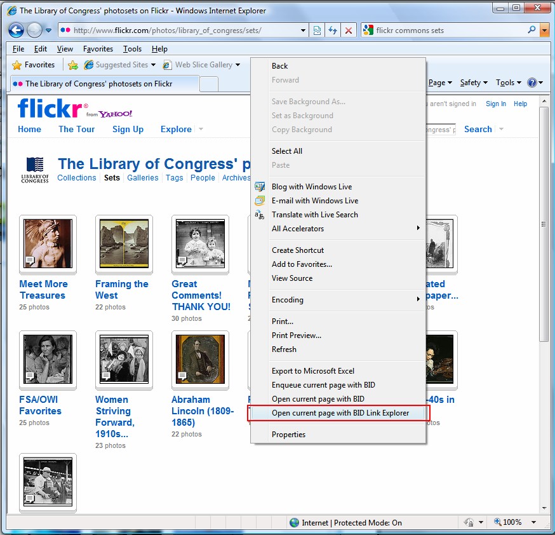Go to flickr Home link
This screenshot has width=555, height=535.
[29, 129]
